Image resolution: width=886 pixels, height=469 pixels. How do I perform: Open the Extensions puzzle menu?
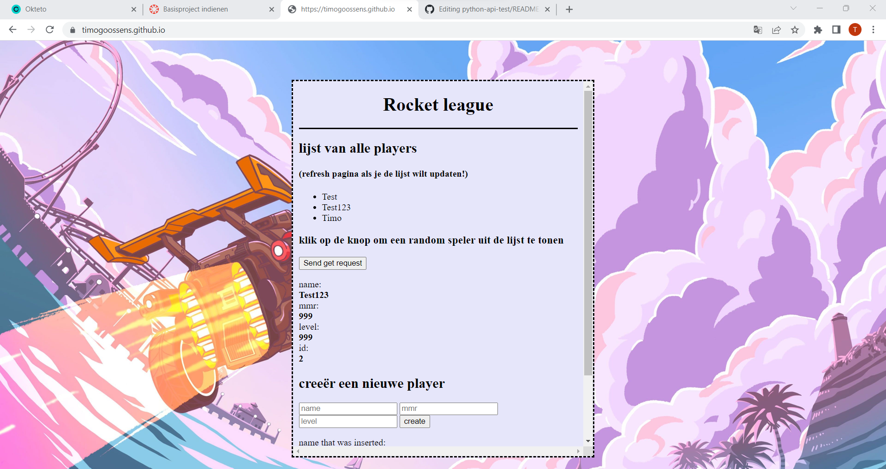818,30
